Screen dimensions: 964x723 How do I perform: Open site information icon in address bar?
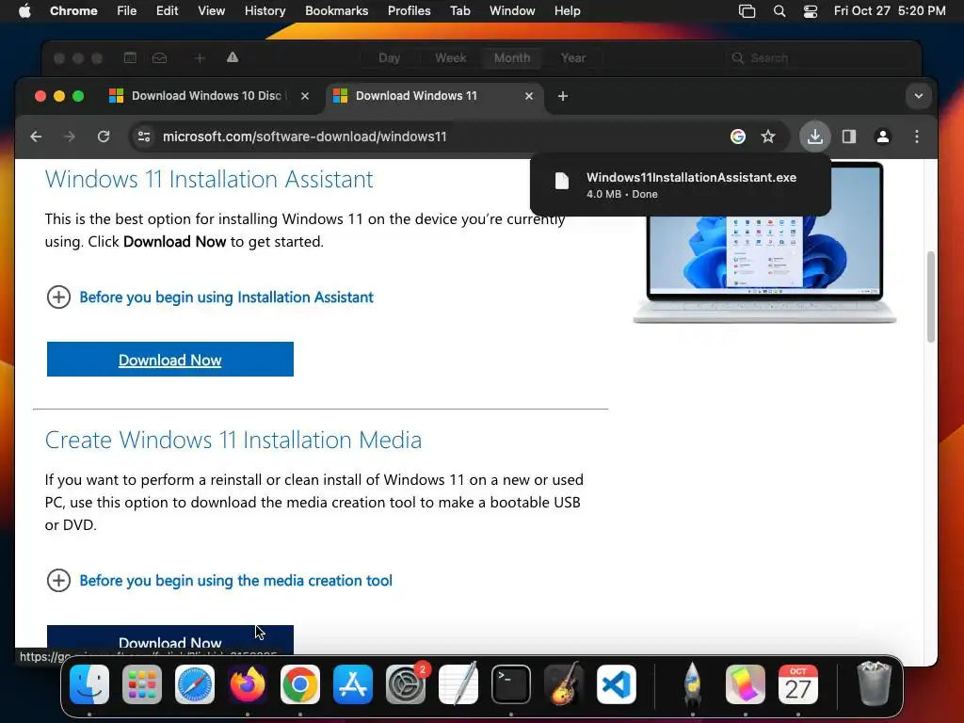(x=144, y=137)
